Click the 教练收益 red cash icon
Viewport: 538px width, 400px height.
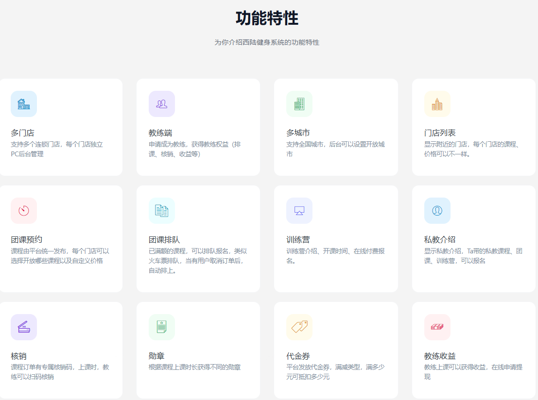[x=437, y=327]
